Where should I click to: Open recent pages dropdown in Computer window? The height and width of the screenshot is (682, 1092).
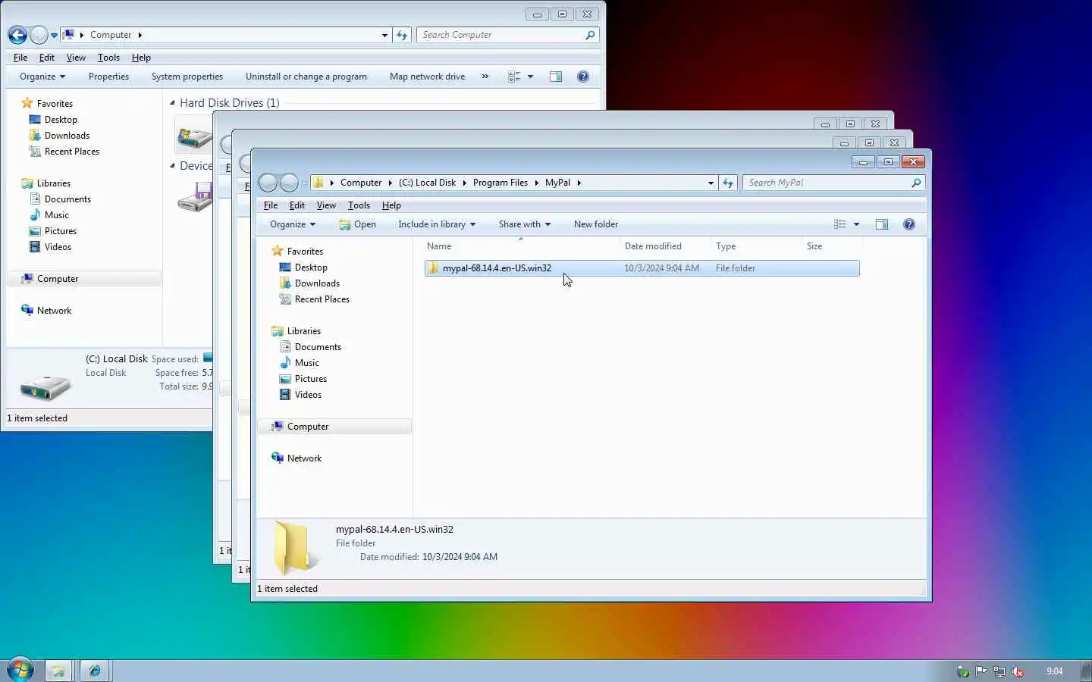coord(54,36)
